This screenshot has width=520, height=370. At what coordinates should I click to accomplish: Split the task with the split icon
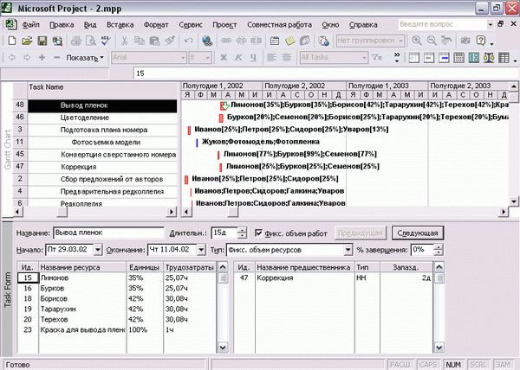click(256, 41)
